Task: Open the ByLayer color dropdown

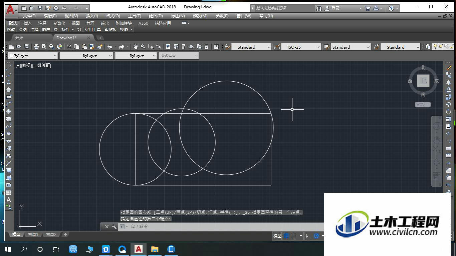Action: 33,56
